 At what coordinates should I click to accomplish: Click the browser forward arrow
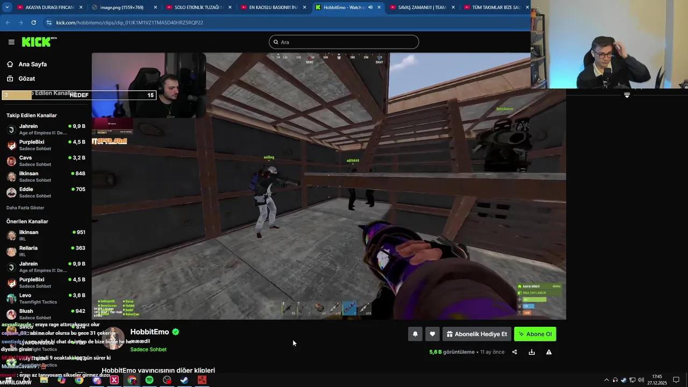point(20,23)
